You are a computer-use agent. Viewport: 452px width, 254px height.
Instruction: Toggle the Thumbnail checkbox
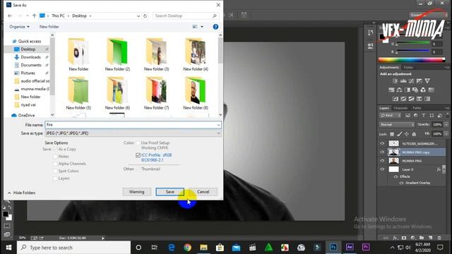click(138, 169)
